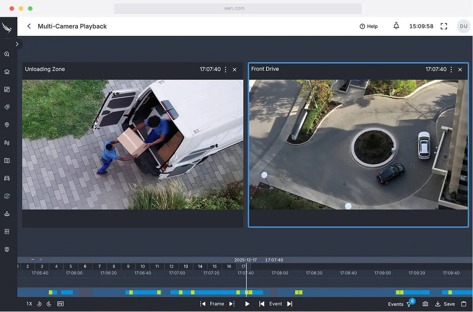Close the Front Drive camera pane
The image size is (473, 312).
[x=460, y=70]
